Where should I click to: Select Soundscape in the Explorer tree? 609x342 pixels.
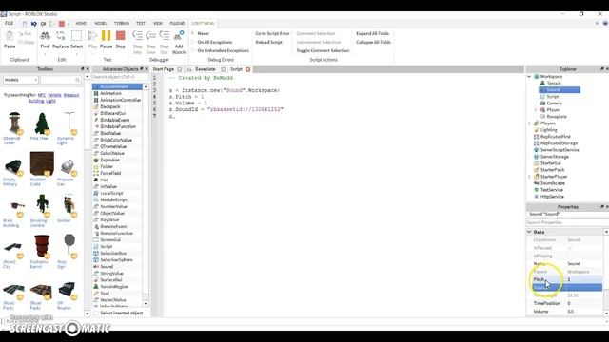(553, 183)
